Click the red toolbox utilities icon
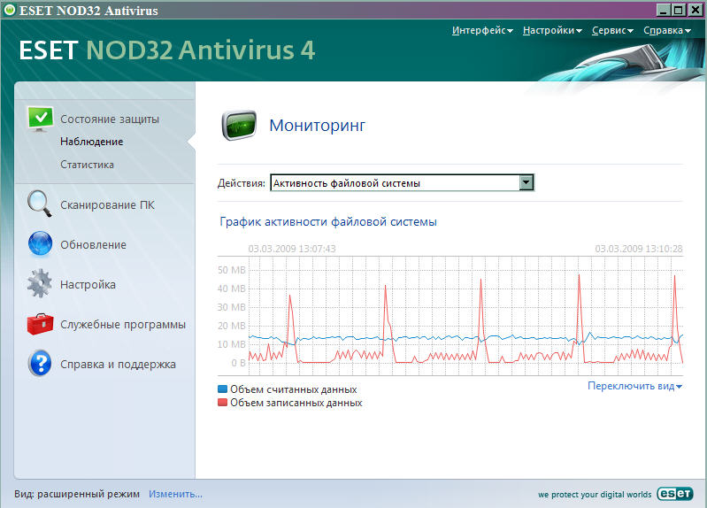Image resolution: width=707 pixels, height=508 pixels. (x=40, y=324)
